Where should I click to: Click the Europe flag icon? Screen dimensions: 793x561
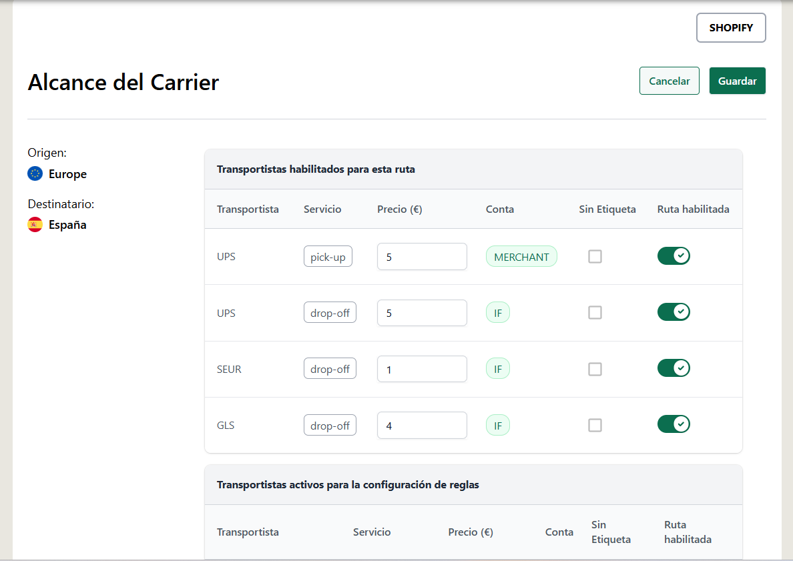coord(35,174)
